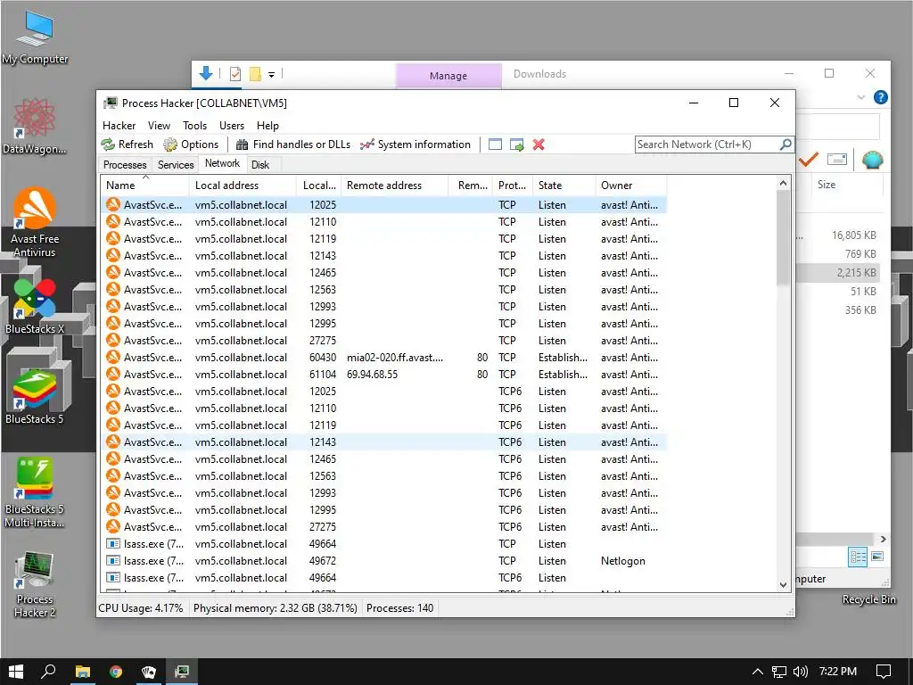Switch Downloads to large icons view
This screenshot has height=685, width=913.
pyautogui.click(x=877, y=557)
